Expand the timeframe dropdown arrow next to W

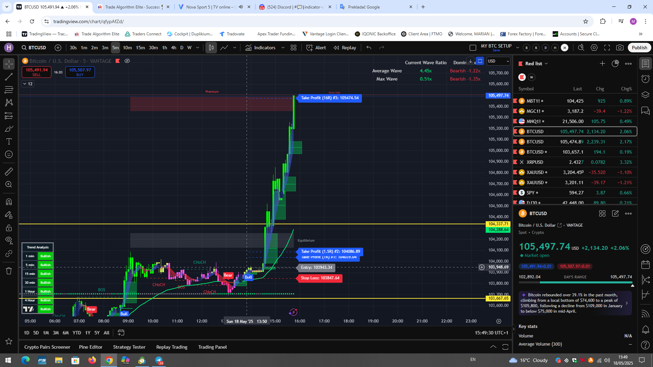[197, 48]
